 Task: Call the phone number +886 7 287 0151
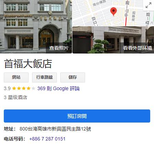click(x=48, y=139)
